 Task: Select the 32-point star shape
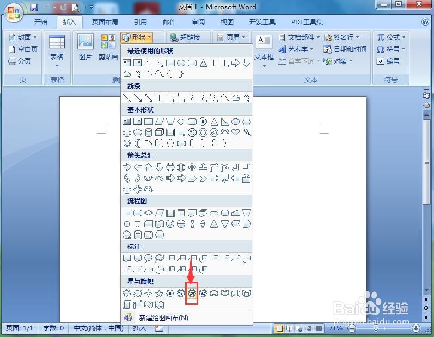[x=203, y=293]
